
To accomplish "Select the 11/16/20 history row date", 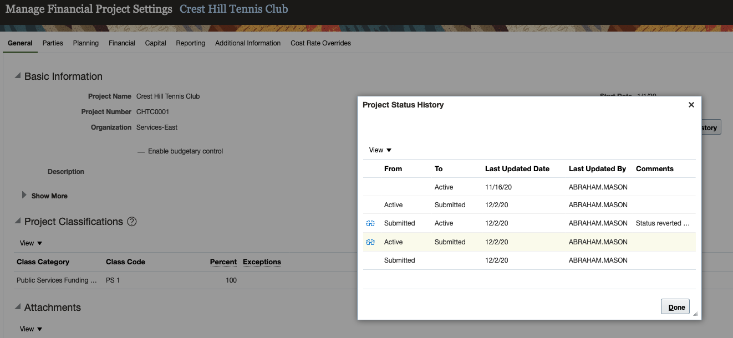I will 498,187.
